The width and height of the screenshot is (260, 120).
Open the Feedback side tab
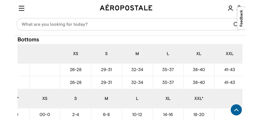[241, 18]
